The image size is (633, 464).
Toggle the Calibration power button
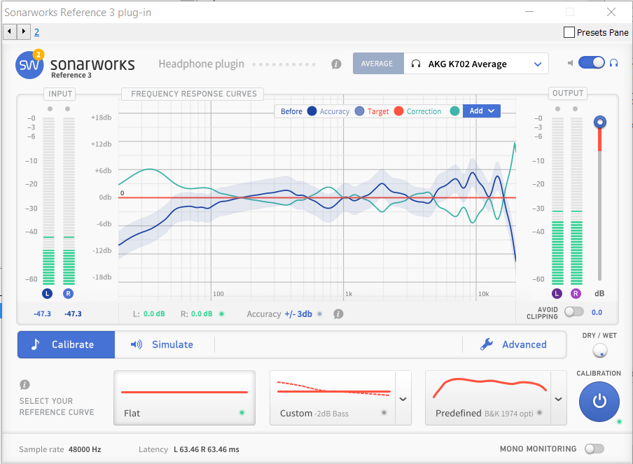(599, 402)
